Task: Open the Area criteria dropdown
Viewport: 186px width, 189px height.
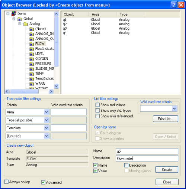Action: pyautogui.click(x=46, y=112)
